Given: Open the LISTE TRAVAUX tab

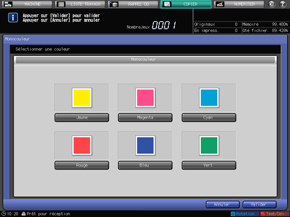Looking at the screenshot, I should (80, 4).
